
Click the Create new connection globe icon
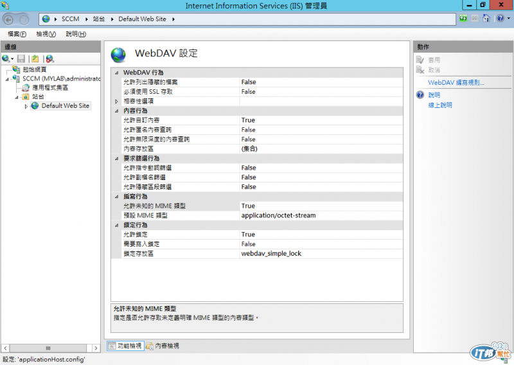[x=6, y=58]
